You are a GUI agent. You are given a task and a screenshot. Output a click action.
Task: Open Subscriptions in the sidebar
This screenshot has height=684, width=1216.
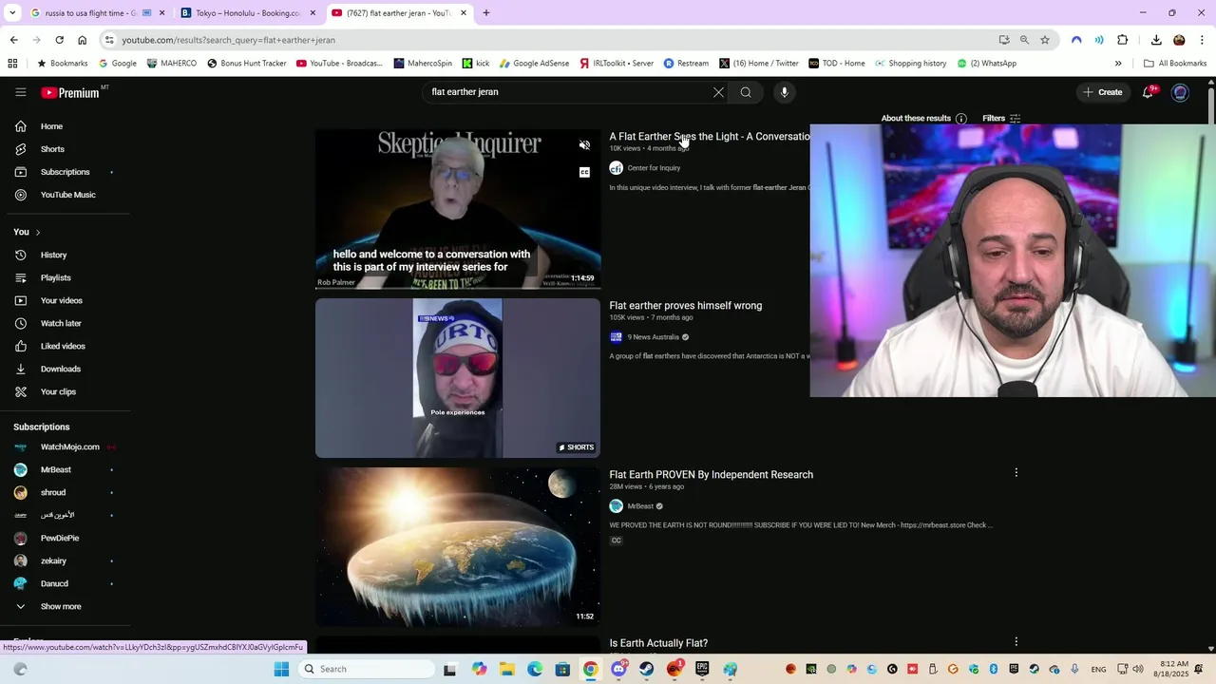[x=65, y=172]
